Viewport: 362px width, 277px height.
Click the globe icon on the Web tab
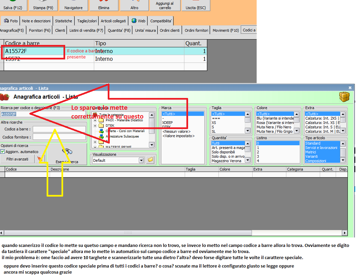pos(134,21)
